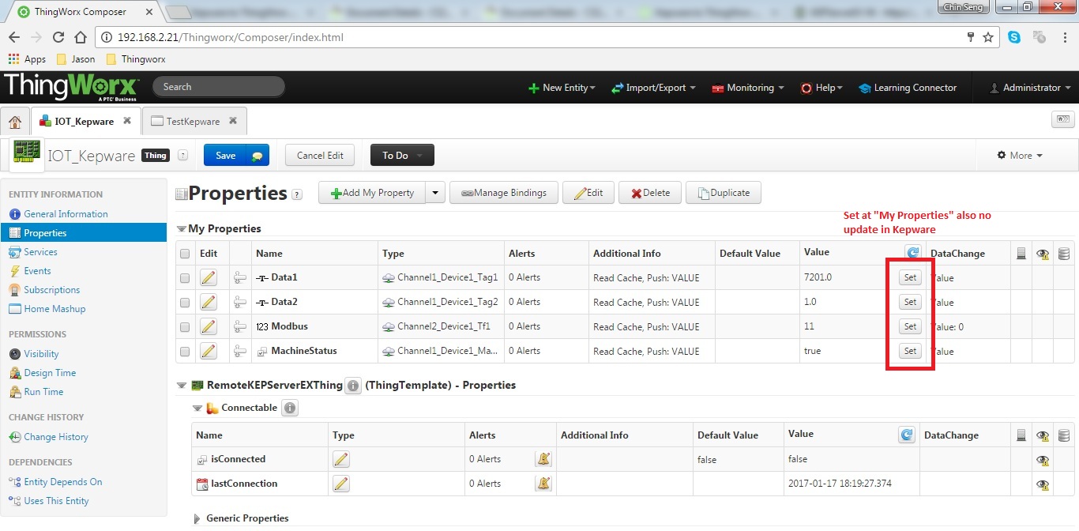Open the New Entity dropdown
The height and width of the screenshot is (531, 1079).
point(562,88)
